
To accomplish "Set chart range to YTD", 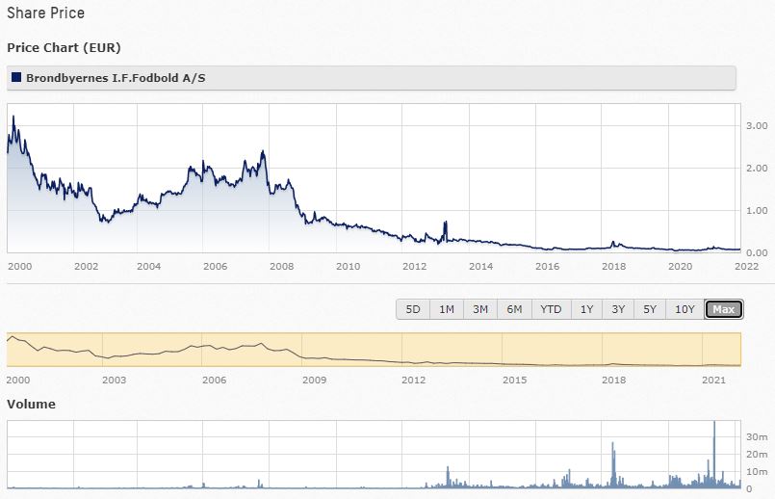I will click(551, 309).
